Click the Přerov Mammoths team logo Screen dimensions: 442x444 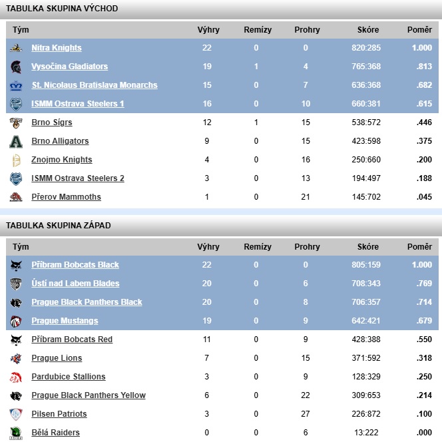16,197
